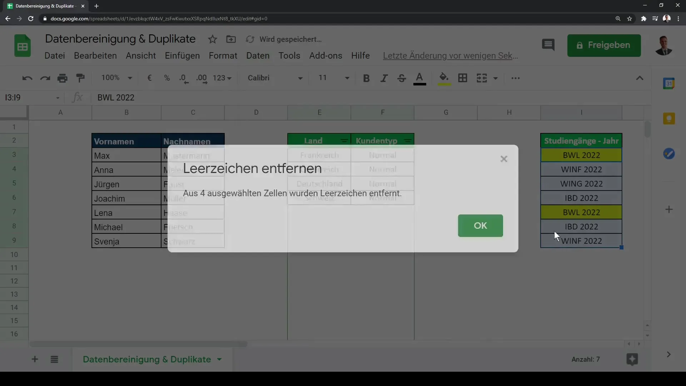Open the Einfügen menu
The image size is (686, 386).
[182, 56]
